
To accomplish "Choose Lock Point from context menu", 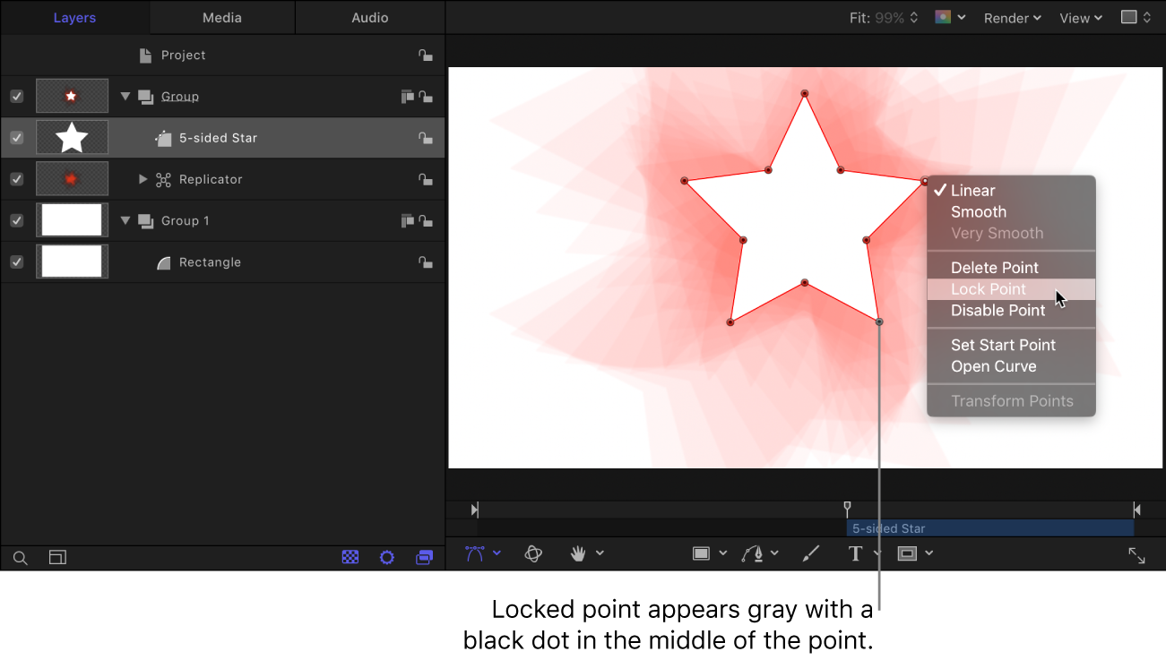I will coord(989,289).
